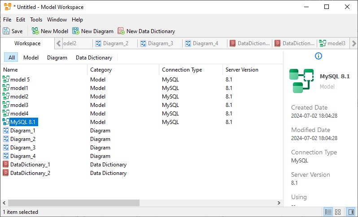Select the model3 row icon in list
This screenshot has height=217, width=358.
tap(6, 105)
